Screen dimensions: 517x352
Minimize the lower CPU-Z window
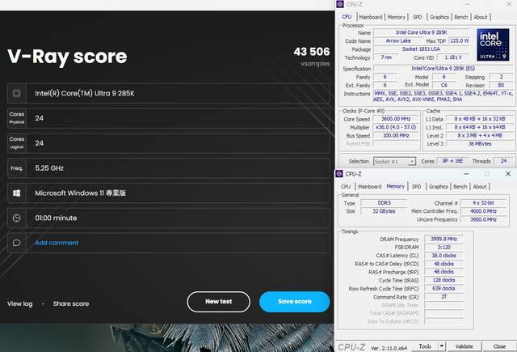coord(466,174)
